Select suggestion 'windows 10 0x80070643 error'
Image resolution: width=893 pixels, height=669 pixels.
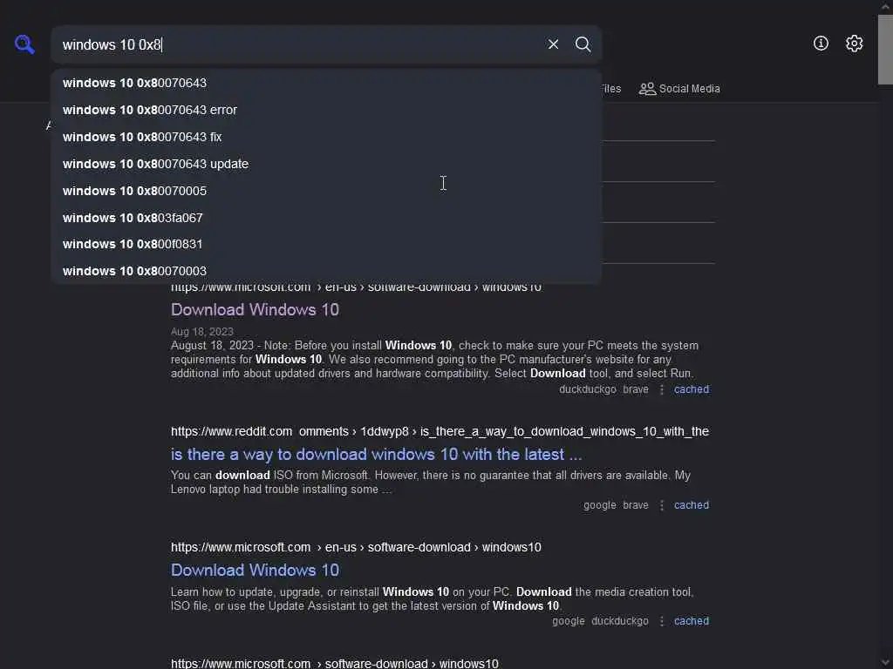[326, 110]
